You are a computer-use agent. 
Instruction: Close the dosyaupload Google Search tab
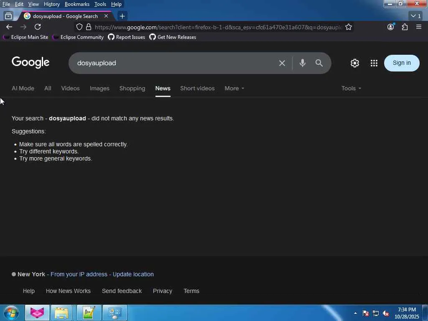point(106,16)
